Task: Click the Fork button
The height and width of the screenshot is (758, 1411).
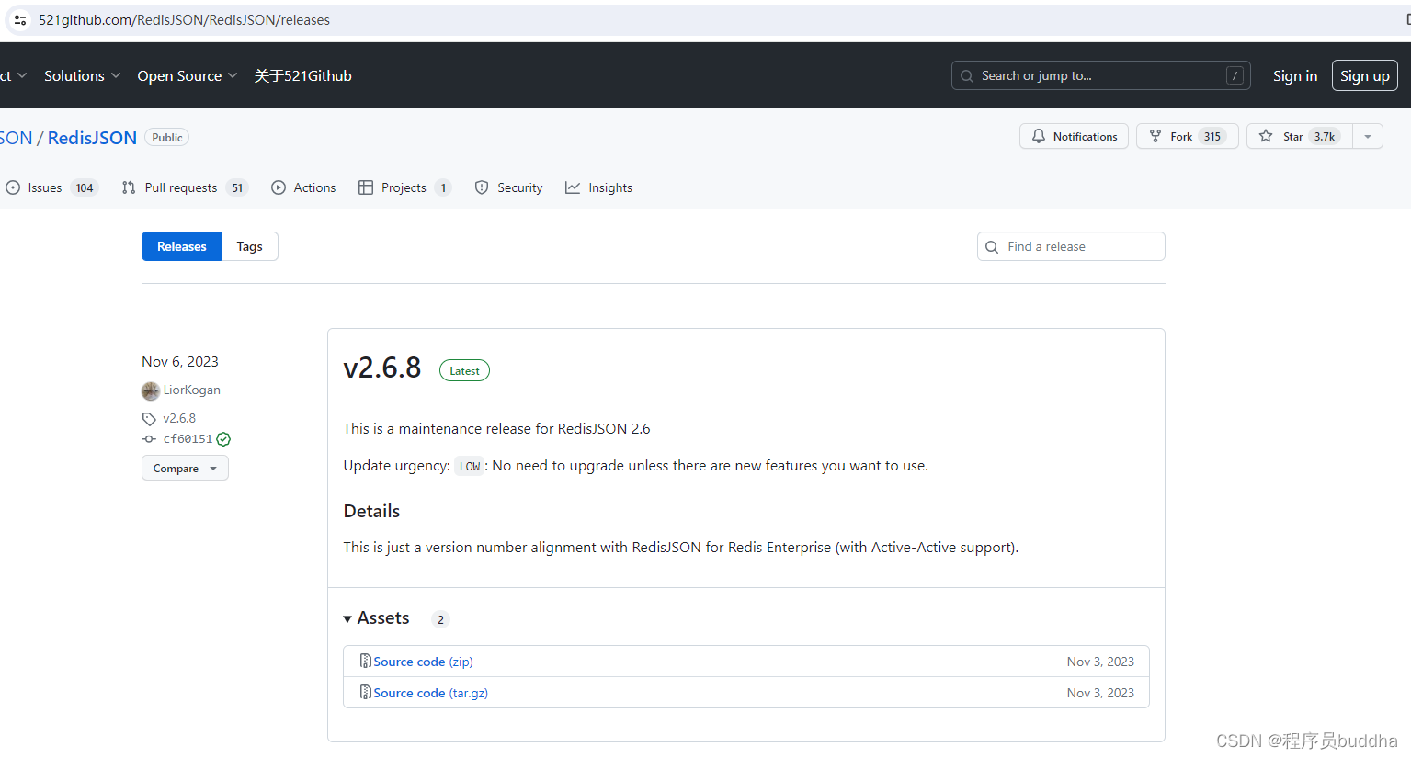Action: tap(1187, 136)
